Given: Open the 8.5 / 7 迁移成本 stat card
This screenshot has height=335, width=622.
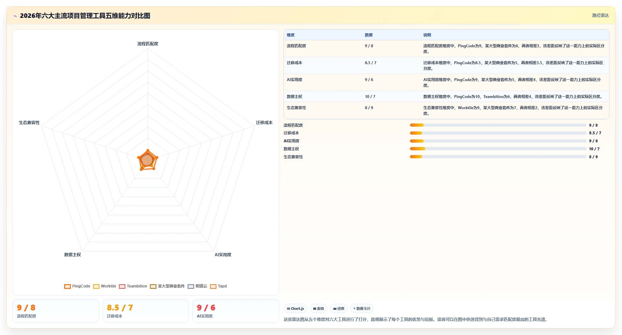Looking at the screenshot, I should coord(146,311).
